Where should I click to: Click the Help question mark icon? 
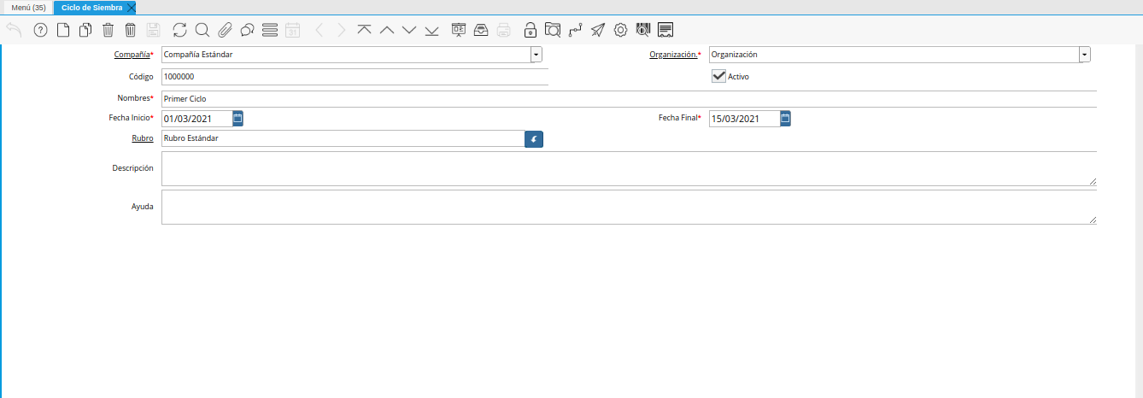(40, 30)
